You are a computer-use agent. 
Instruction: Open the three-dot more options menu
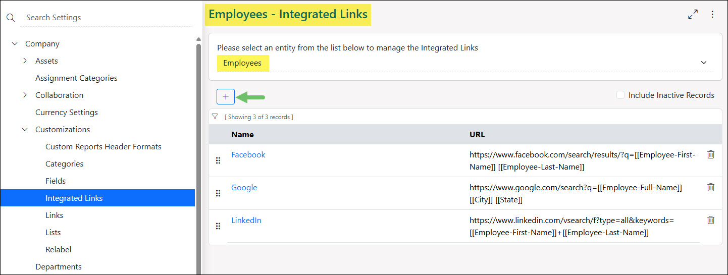712,15
